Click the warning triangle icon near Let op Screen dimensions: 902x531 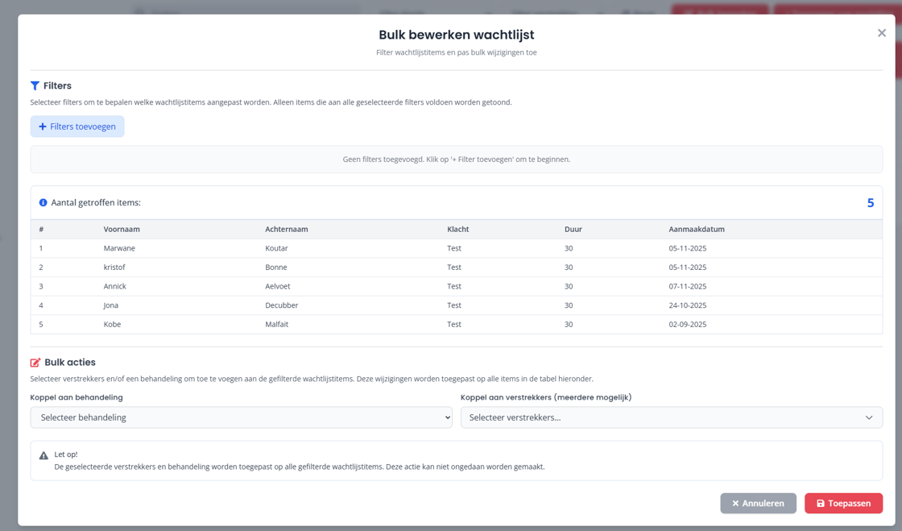[x=43, y=456]
